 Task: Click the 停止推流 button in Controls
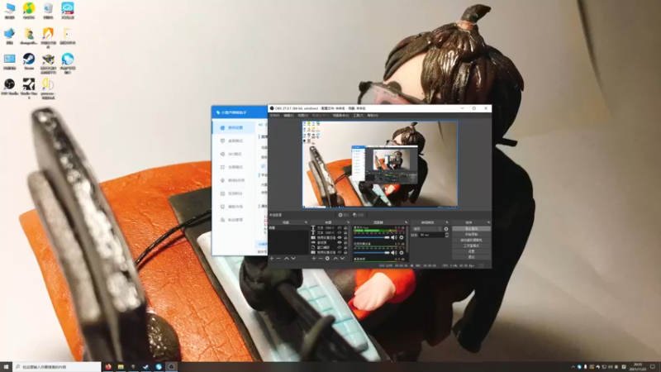tap(471, 229)
